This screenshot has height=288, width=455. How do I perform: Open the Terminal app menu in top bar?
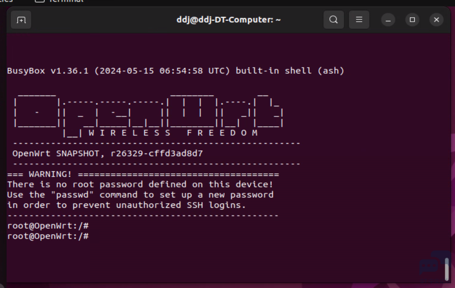click(66, 1)
